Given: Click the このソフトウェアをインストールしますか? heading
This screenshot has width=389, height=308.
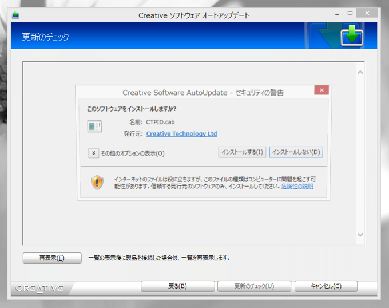Looking at the screenshot, I should click(x=132, y=109).
